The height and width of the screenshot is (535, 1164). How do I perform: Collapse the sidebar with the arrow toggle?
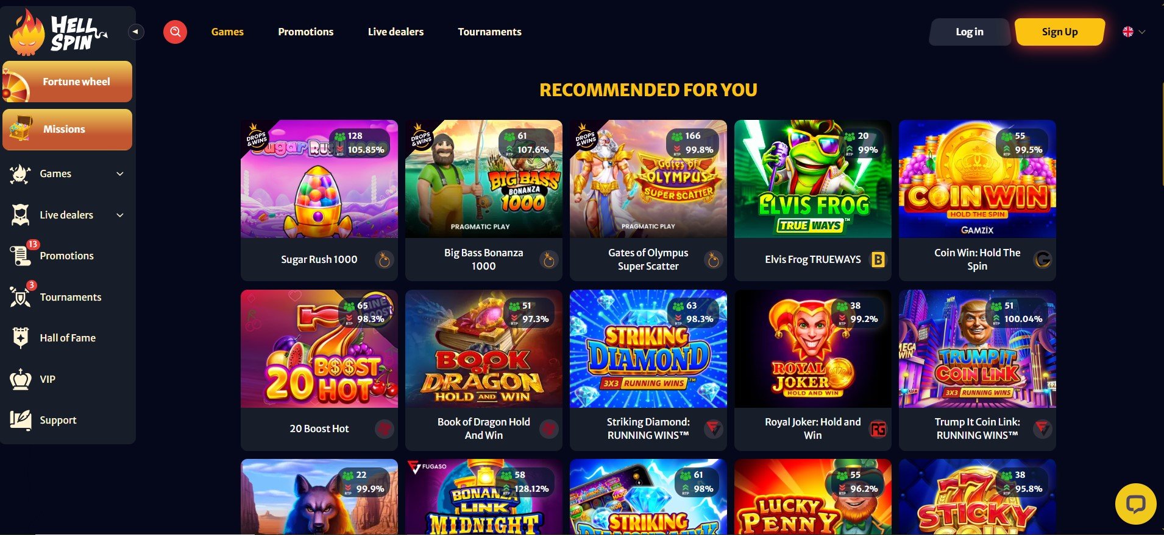(136, 32)
